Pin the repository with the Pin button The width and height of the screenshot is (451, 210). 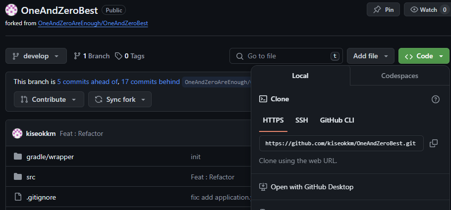[x=383, y=9]
